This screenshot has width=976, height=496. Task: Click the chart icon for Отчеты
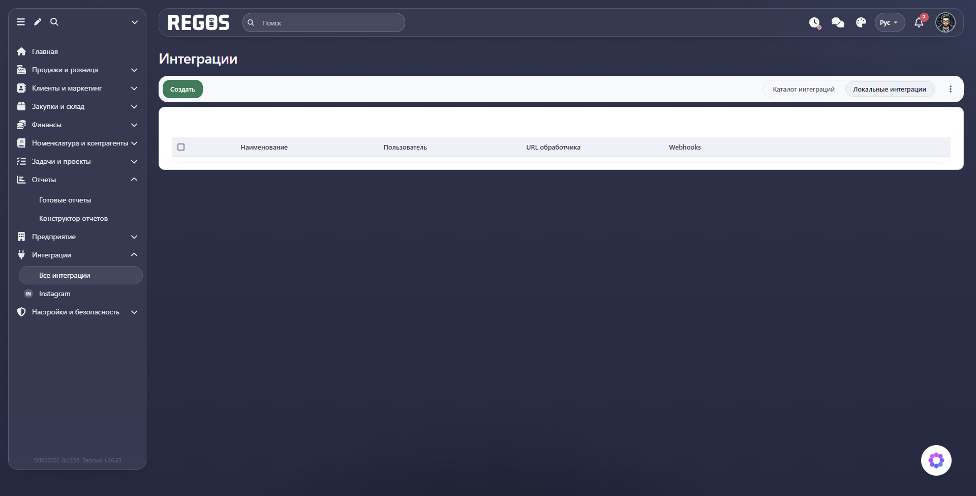[x=21, y=180]
